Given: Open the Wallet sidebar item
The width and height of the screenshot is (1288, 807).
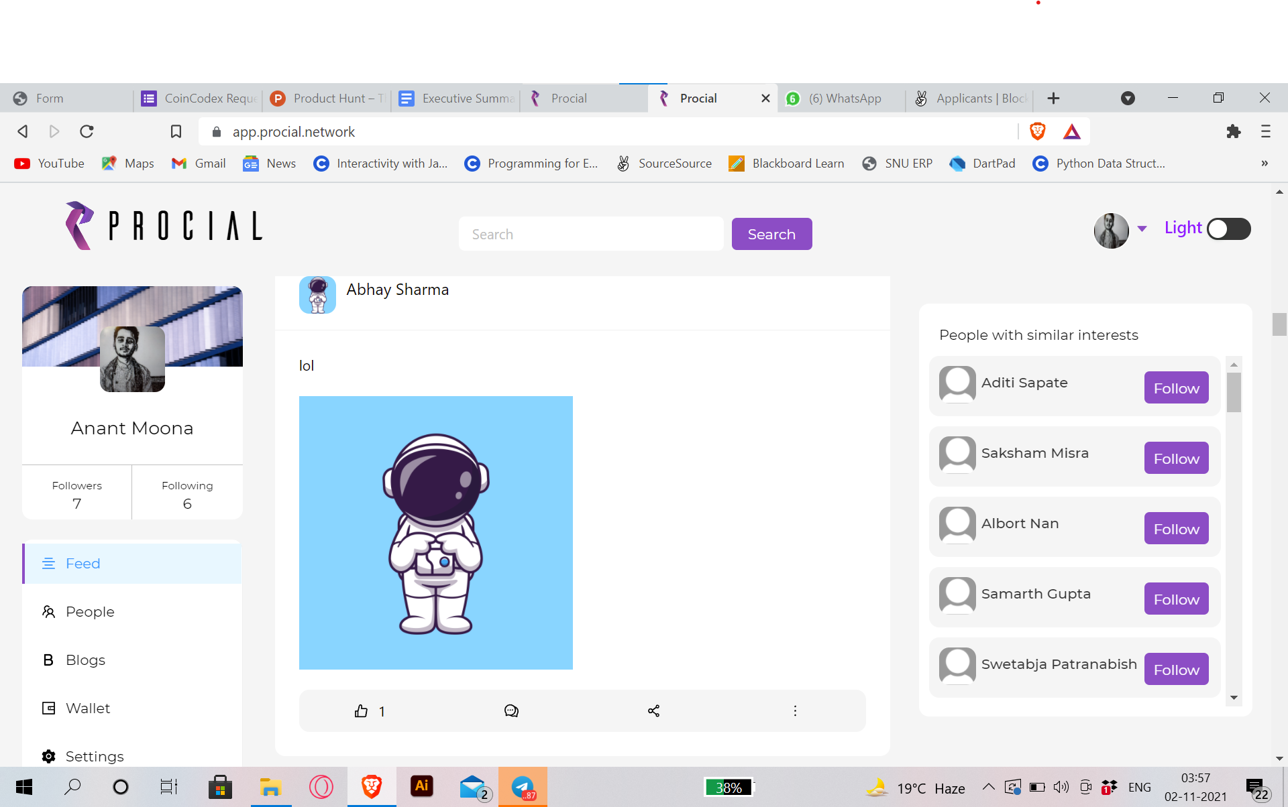Looking at the screenshot, I should 87,708.
